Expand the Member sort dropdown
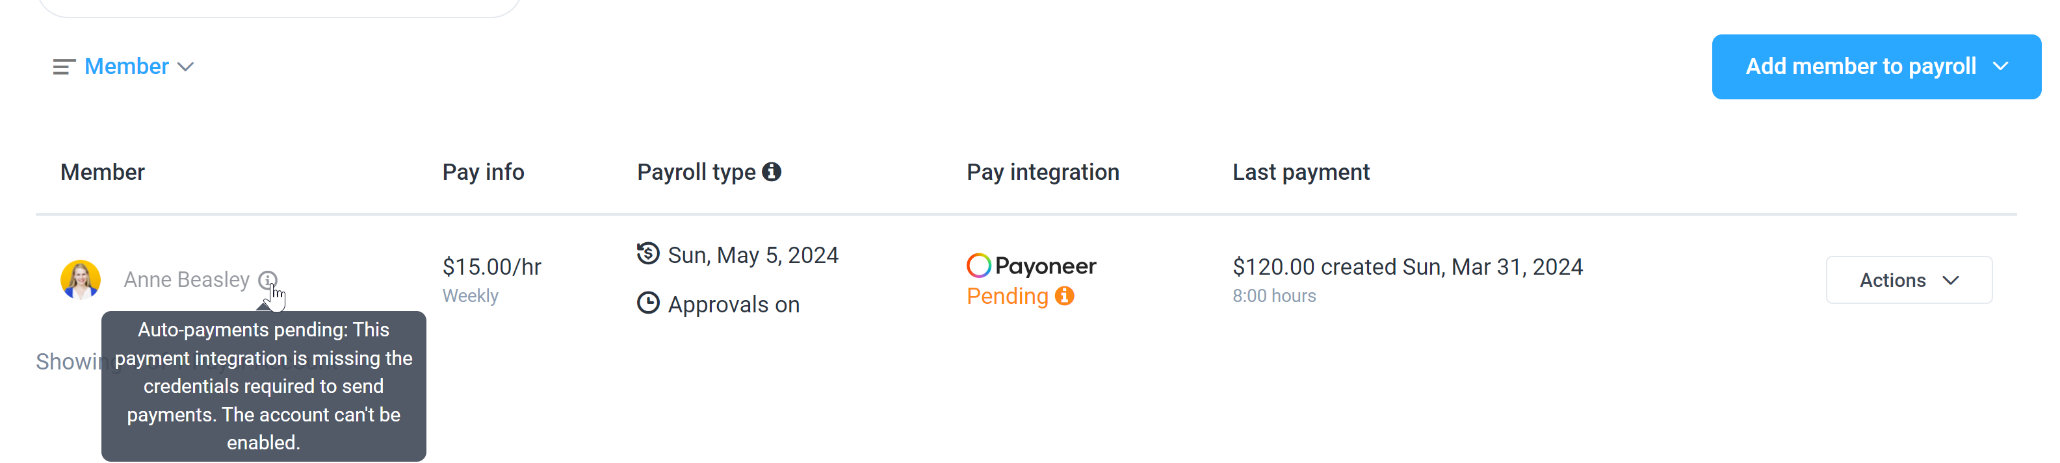2060x463 pixels. point(139,66)
